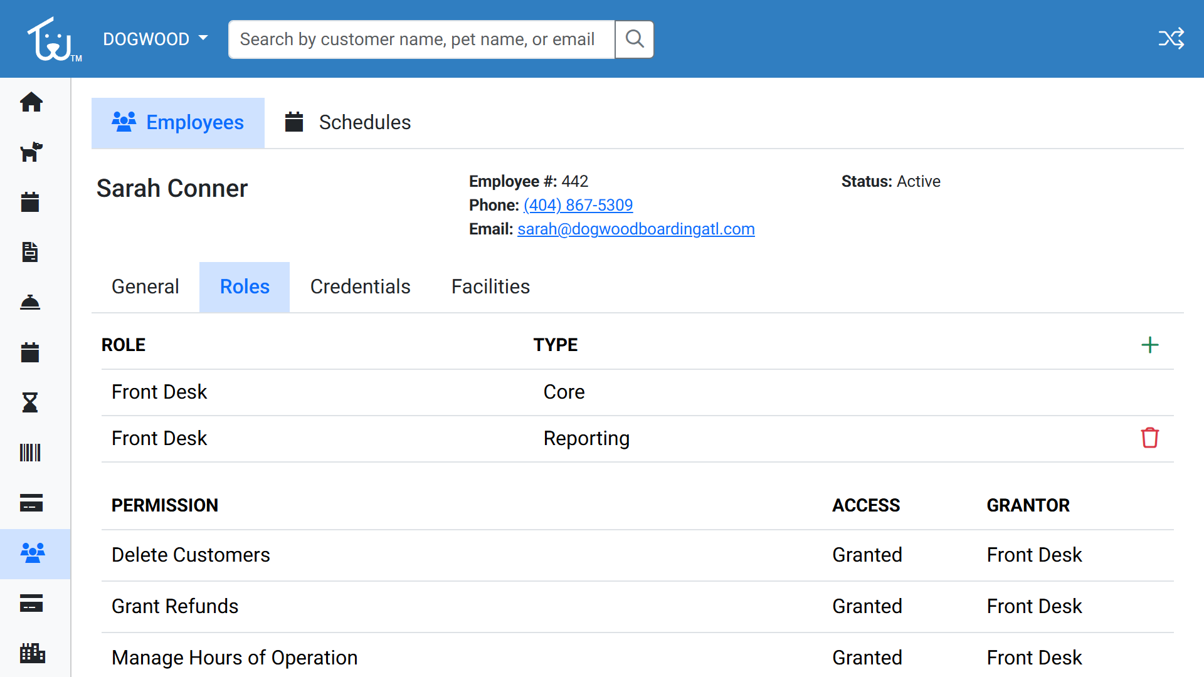Image resolution: width=1204 pixels, height=677 pixels.
Task: Open the dog icon in sidebar
Action: point(31,152)
